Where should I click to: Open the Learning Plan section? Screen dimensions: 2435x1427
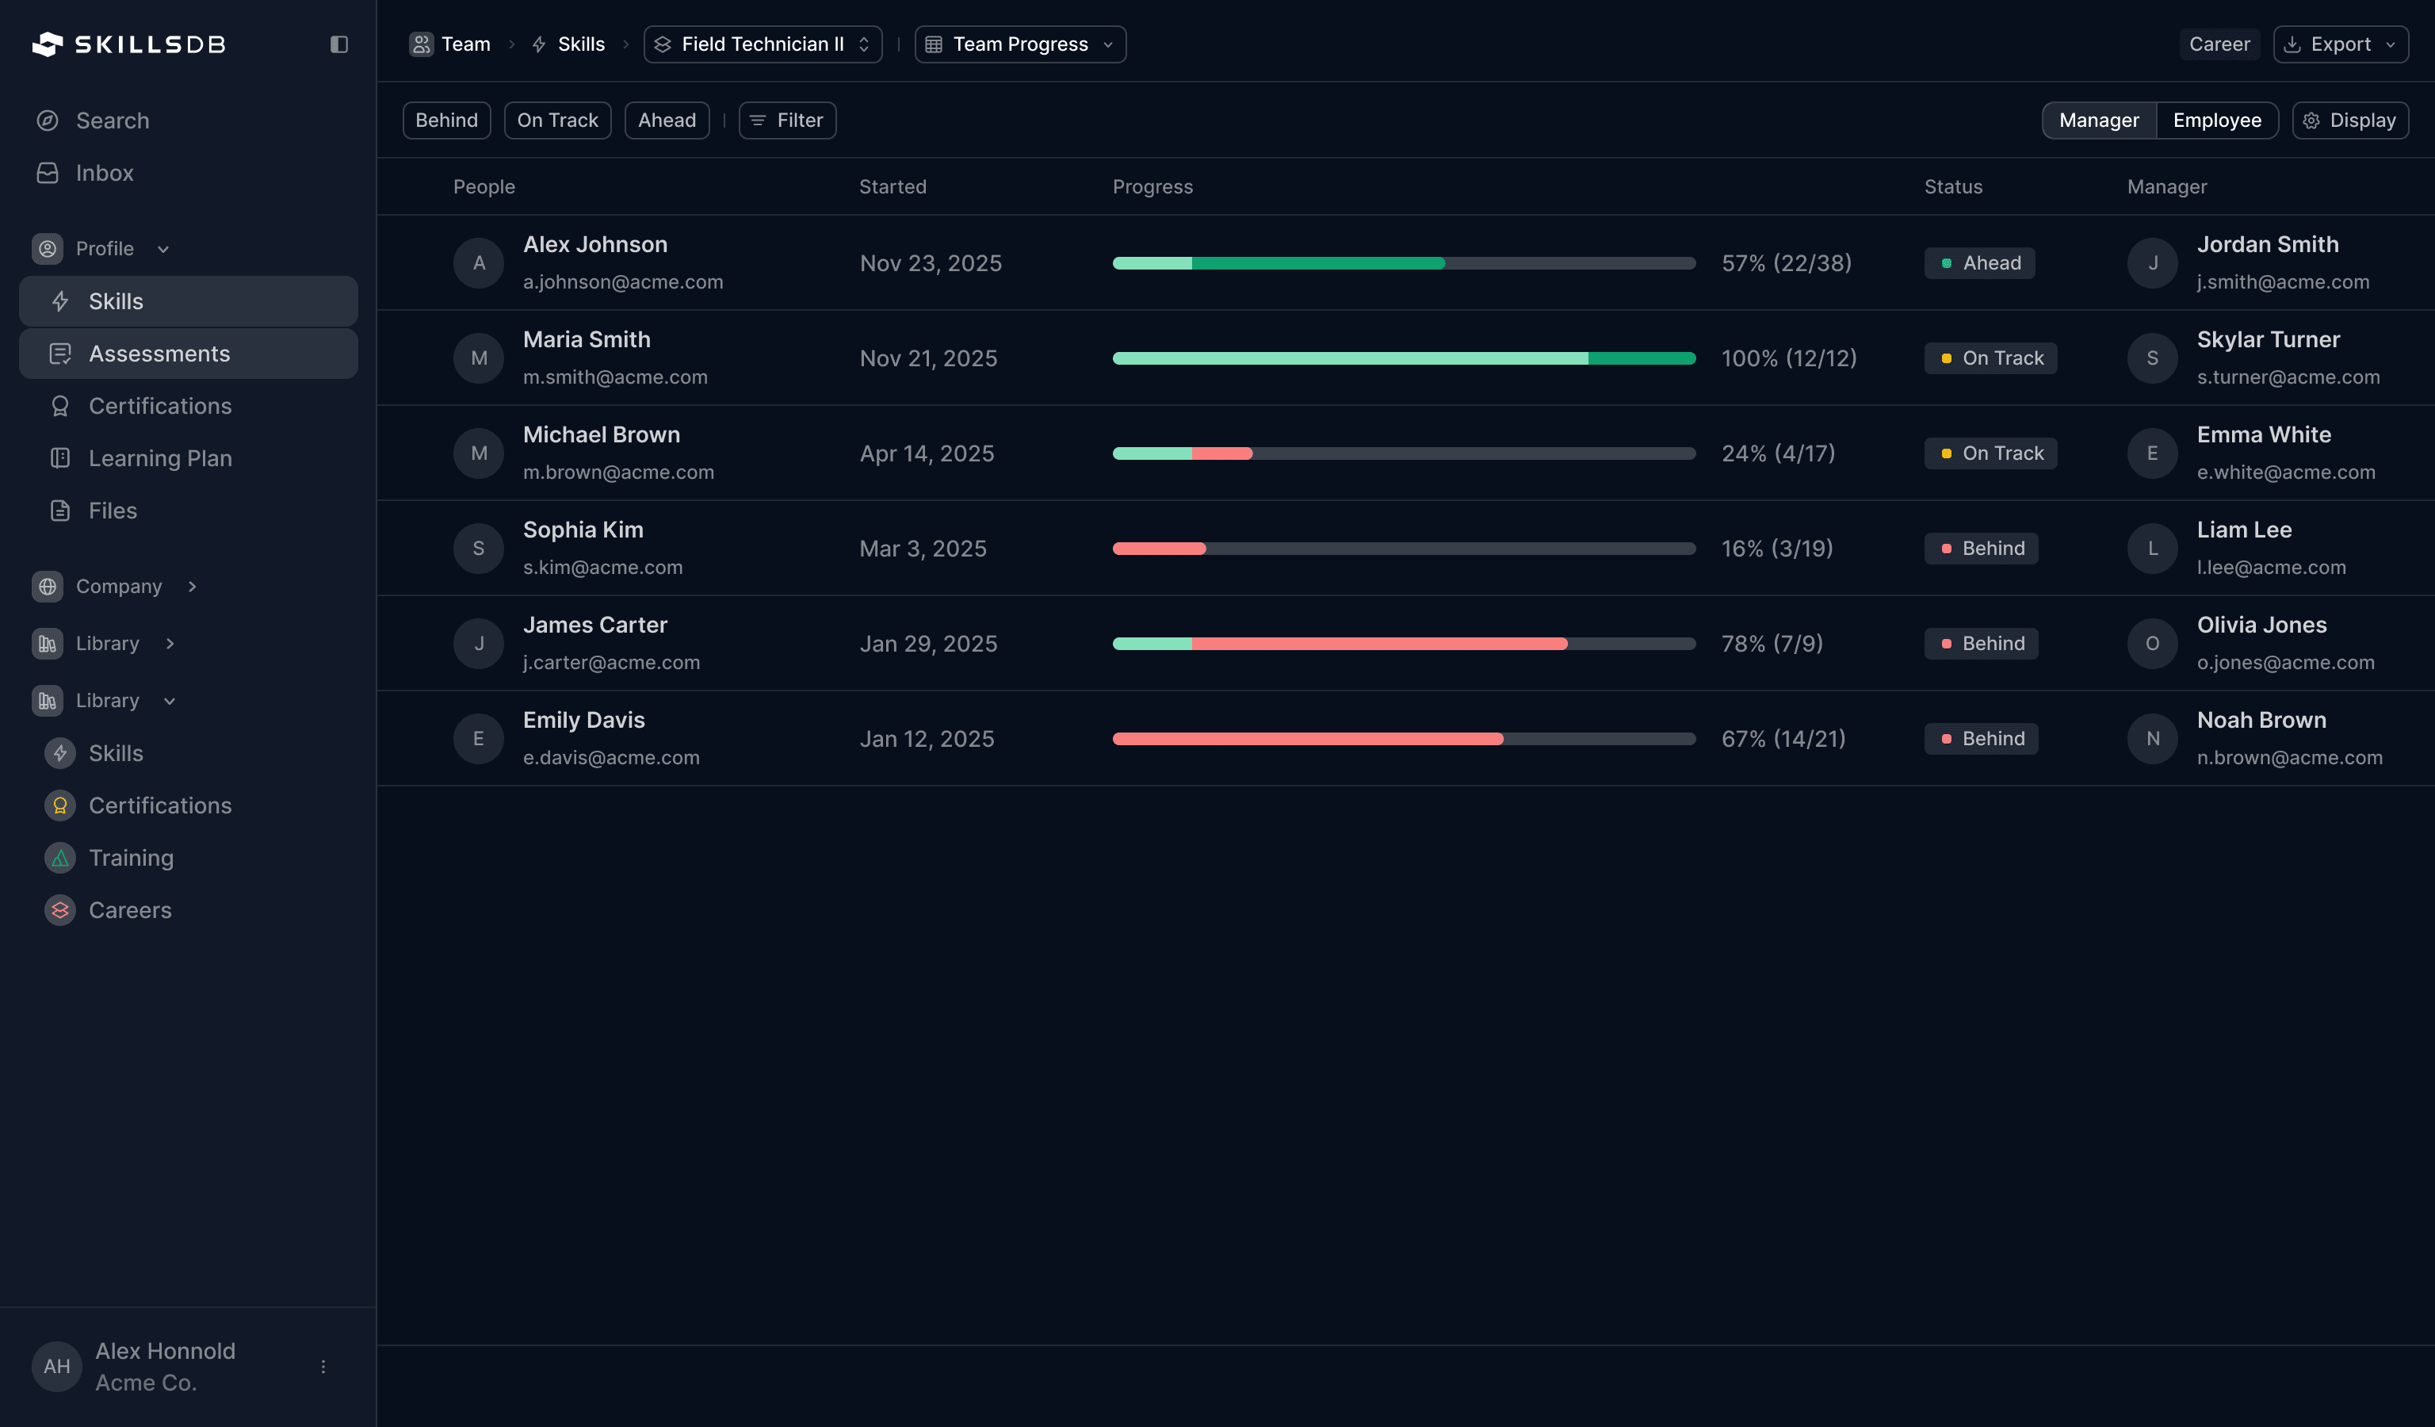pyautogui.click(x=160, y=457)
